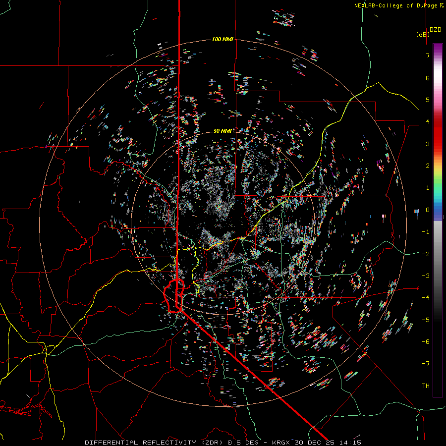Click the red band of the color bar
Viewport: 446px width, 446px height.
click(x=438, y=137)
